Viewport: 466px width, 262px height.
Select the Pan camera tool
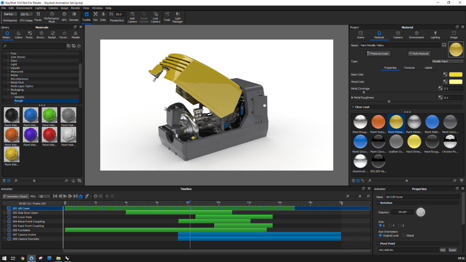pyautogui.click(x=96, y=17)
